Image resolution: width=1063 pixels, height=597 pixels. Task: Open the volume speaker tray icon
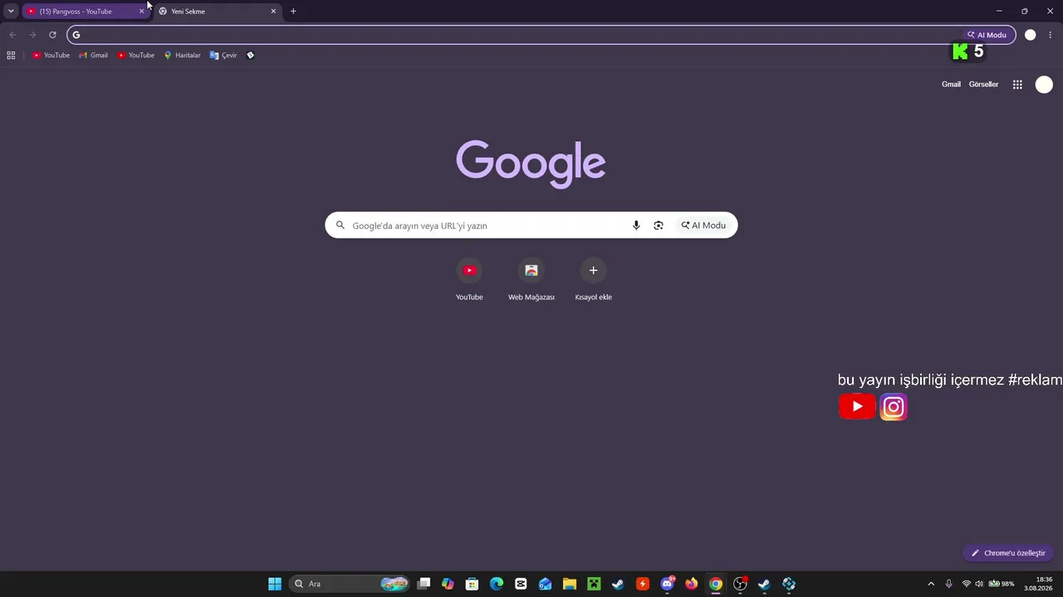click(x=979, y=584)
